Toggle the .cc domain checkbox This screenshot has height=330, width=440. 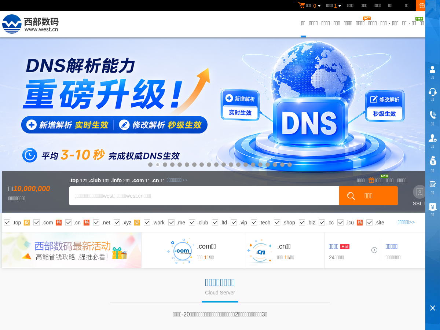(x=322, y=222)
